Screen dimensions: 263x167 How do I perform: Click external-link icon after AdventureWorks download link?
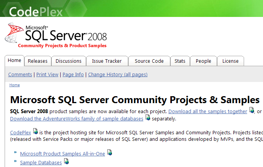click(x=148, y=117)
